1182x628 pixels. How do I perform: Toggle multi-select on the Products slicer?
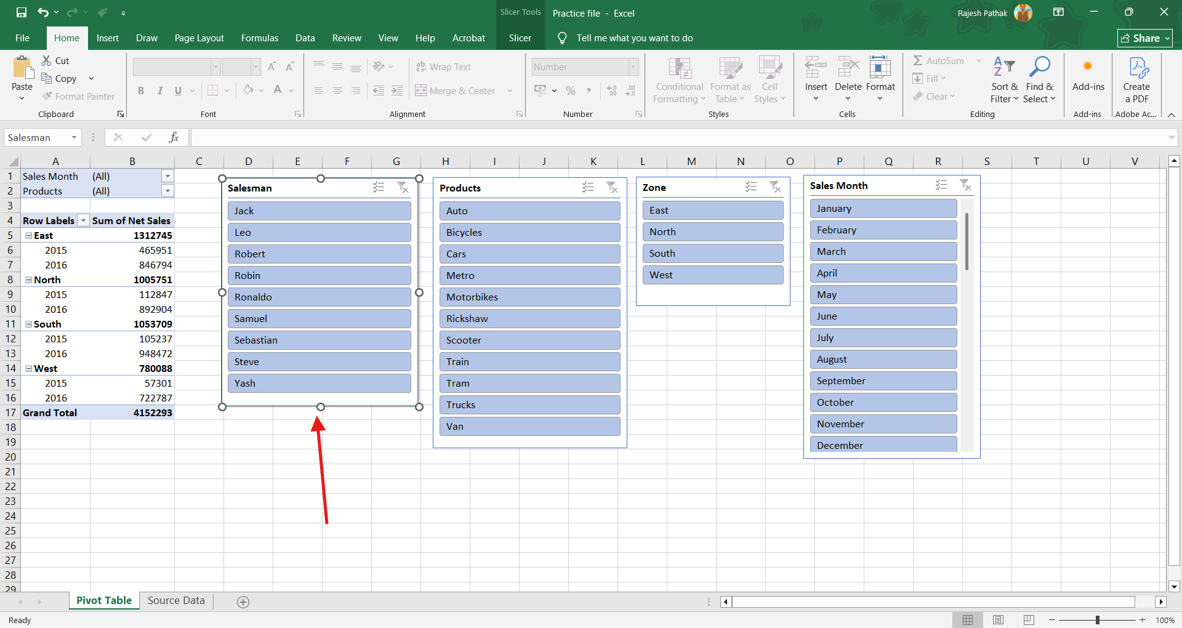[x=588, y=187]
